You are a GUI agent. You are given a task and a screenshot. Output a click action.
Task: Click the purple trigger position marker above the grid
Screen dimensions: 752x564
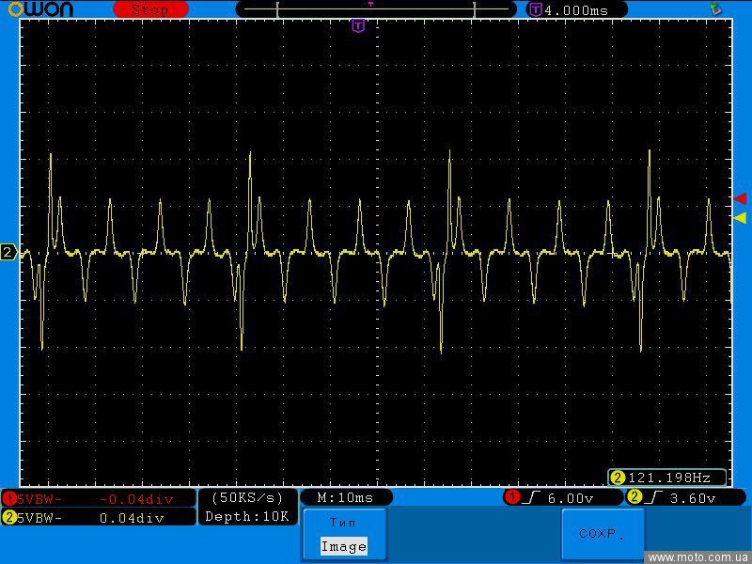tap(357, 25)
